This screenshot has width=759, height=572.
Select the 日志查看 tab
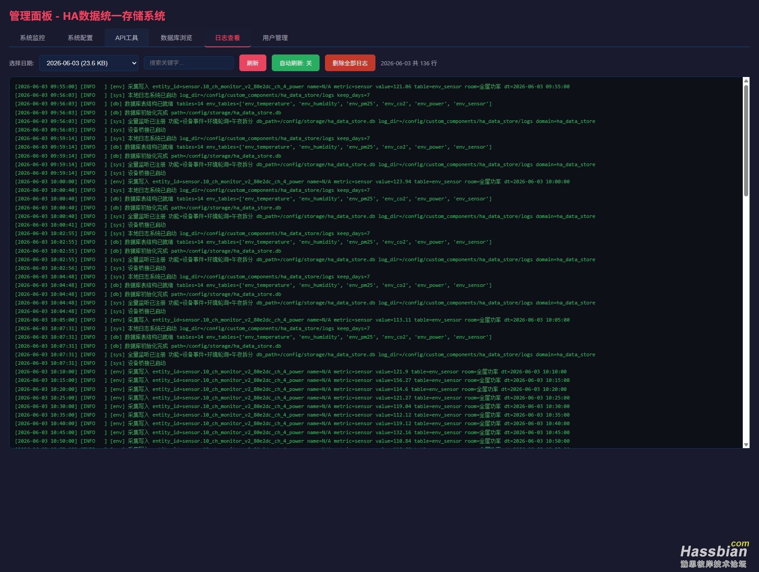click(x=228, y=38)
